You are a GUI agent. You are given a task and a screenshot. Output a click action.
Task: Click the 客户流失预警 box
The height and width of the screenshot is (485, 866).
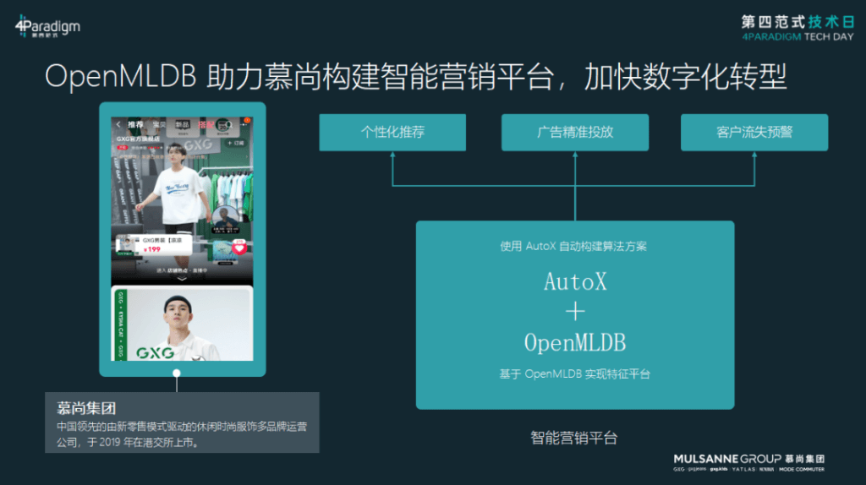(x=754, y=133)
